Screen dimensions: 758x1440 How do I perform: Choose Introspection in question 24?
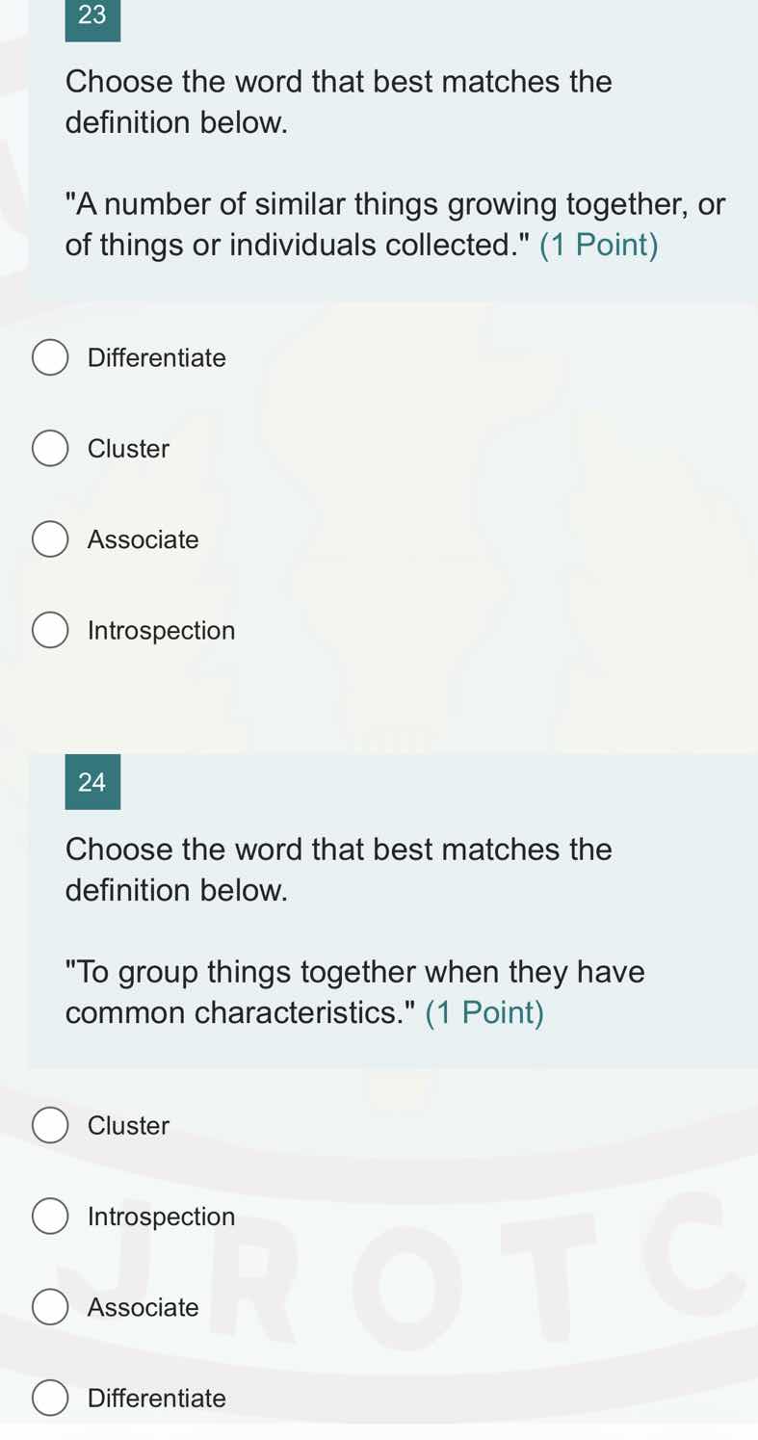pos(50,1216)
